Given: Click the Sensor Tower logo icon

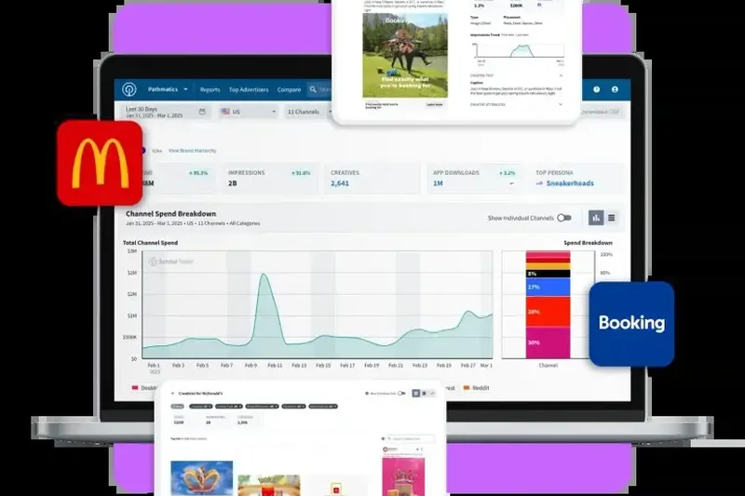Looking at the screenshot, I should tap(129, 89).
